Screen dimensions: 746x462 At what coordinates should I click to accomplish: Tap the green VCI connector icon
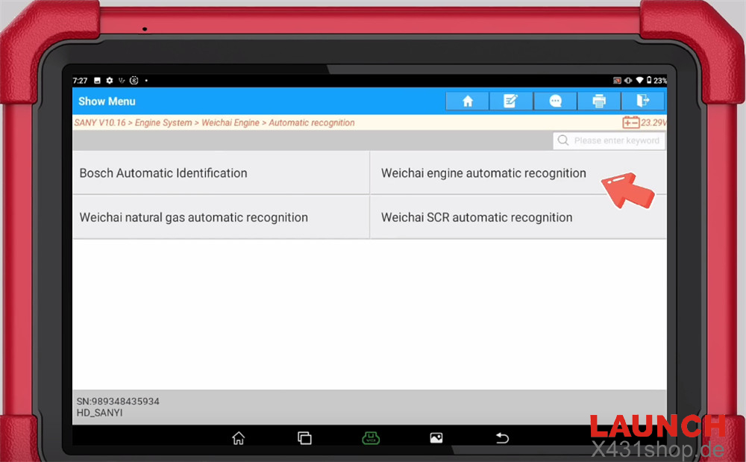[x=371, y=438]
